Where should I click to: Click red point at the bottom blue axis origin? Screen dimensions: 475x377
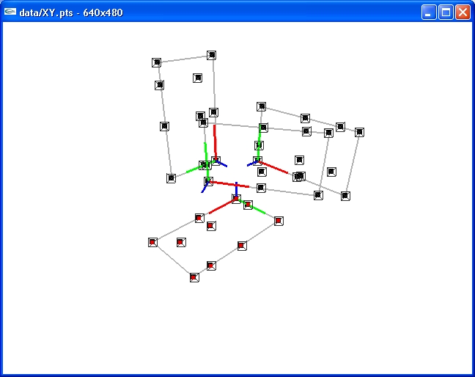(236, 199)
